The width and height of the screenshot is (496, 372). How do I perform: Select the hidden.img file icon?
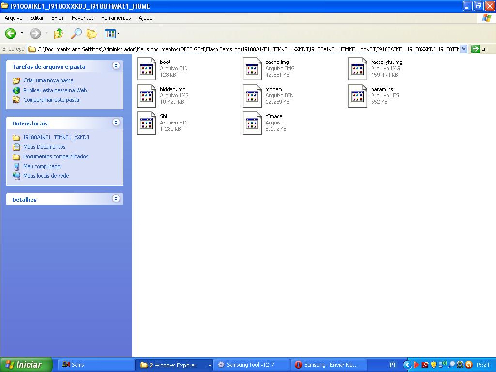[x=146, y=96]
